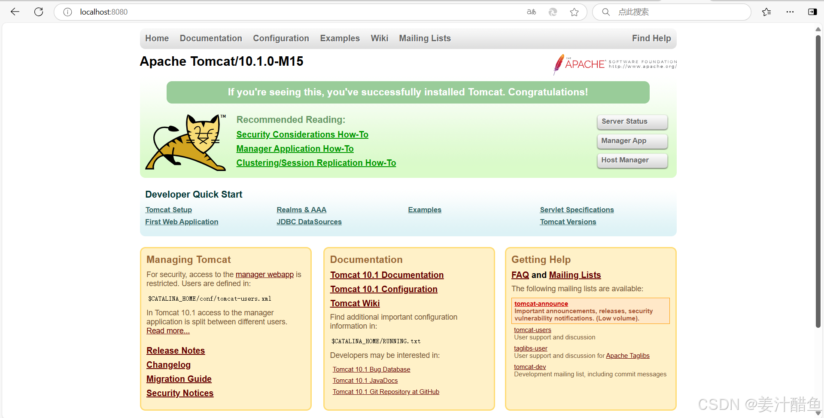The width and height of the screenshot is (824, 418).
Task: Open the Documentation nav item
Action: point(211,38)
